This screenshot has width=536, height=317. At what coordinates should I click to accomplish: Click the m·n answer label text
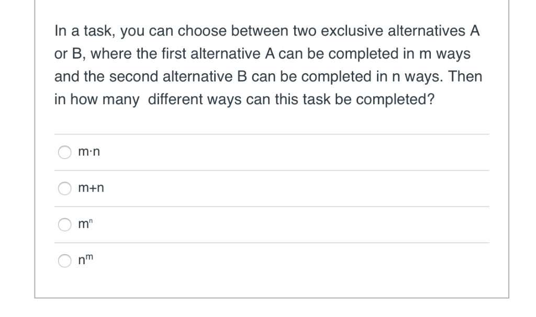[x=89, y=152]
